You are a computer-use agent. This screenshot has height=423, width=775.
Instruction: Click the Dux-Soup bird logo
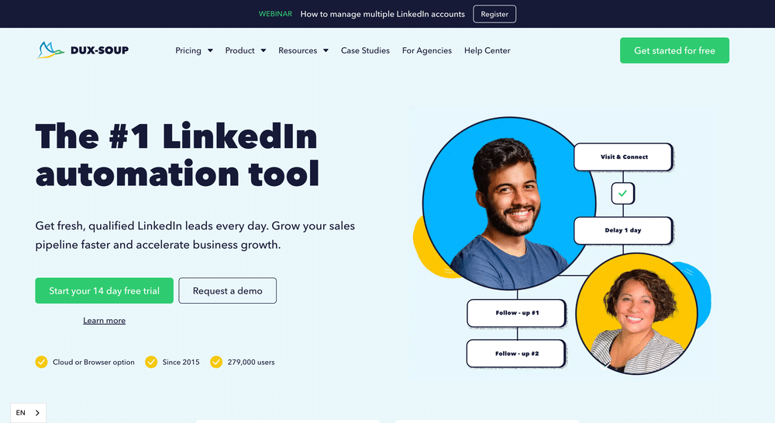[50, 50]
